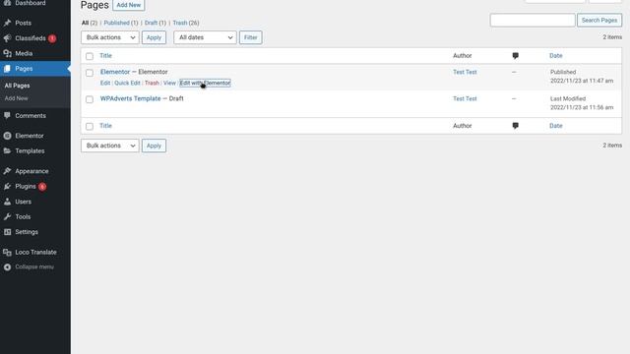Click the Dashboard icon in the sidebar
The height and width of the screenshot is (354, 630).
(7, 3)
